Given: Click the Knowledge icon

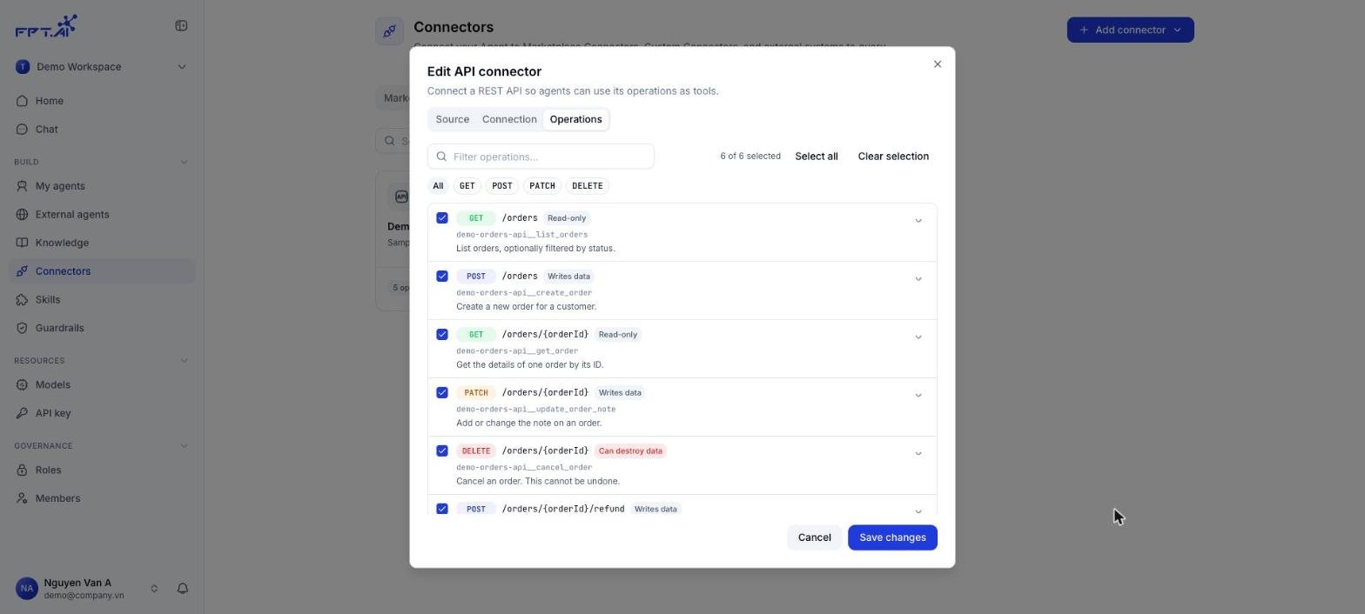Looking at the screenshot, I should [23, 243].
